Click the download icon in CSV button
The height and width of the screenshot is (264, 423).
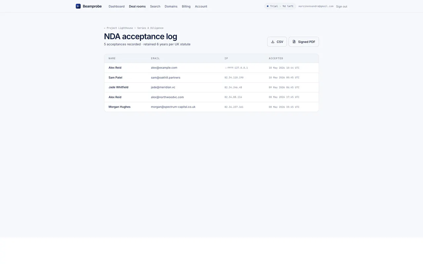(x=273, y=42)
